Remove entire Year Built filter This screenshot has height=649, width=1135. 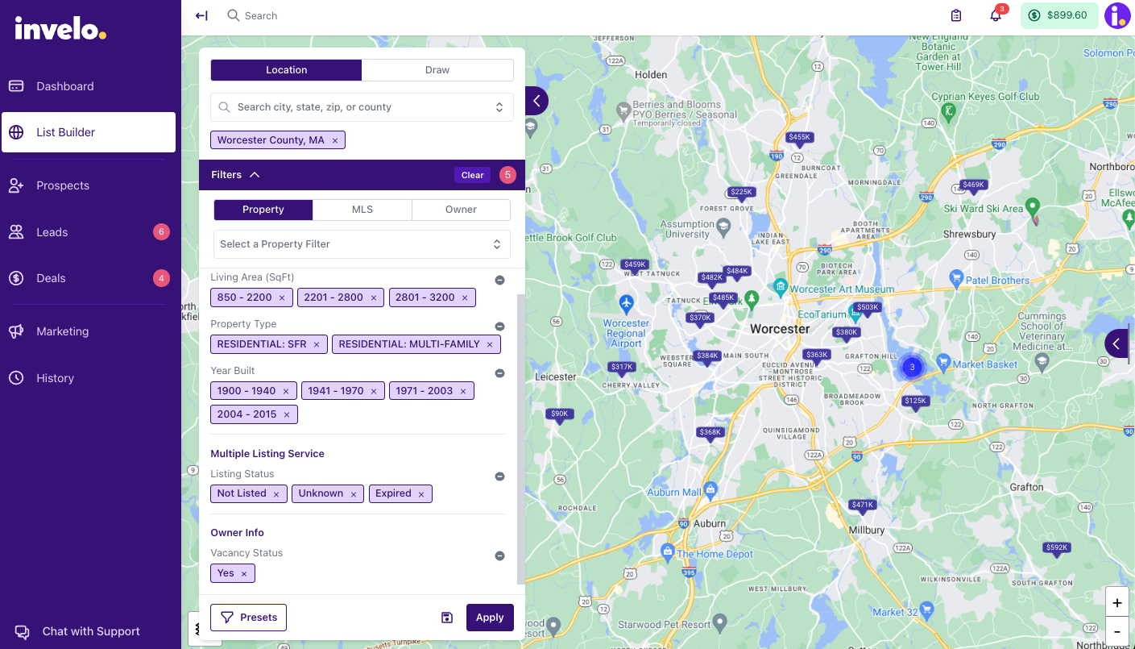(x=499, y=373)
